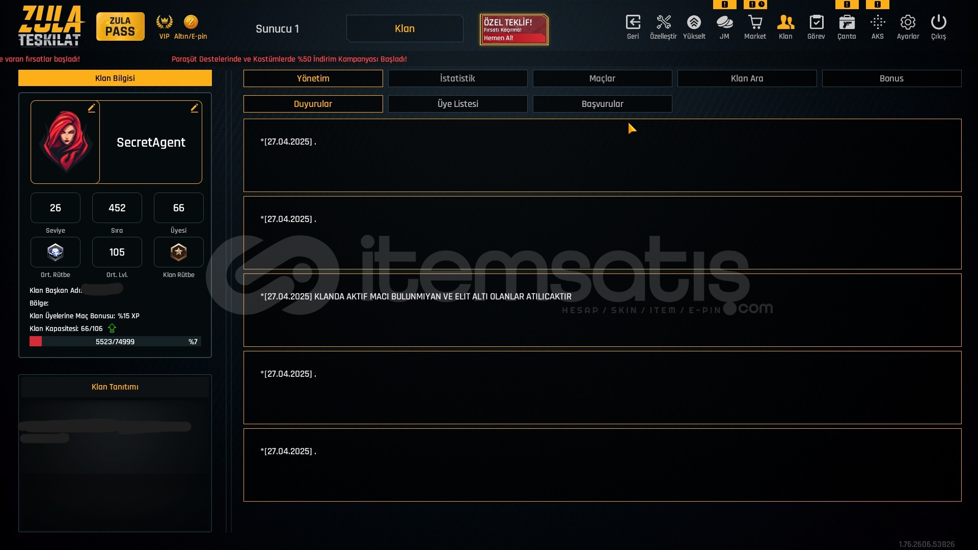The image size is (978, 550).
Task: Click the Klan Başkan Adı label
Action: 56,290
